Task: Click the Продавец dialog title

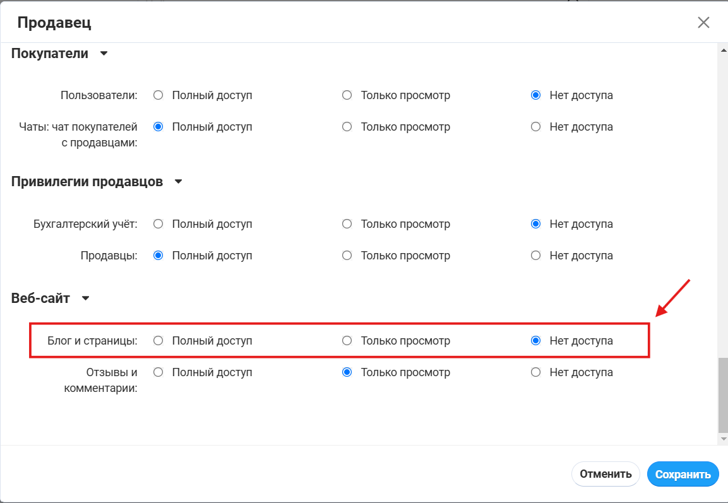Action: [54, 23]
